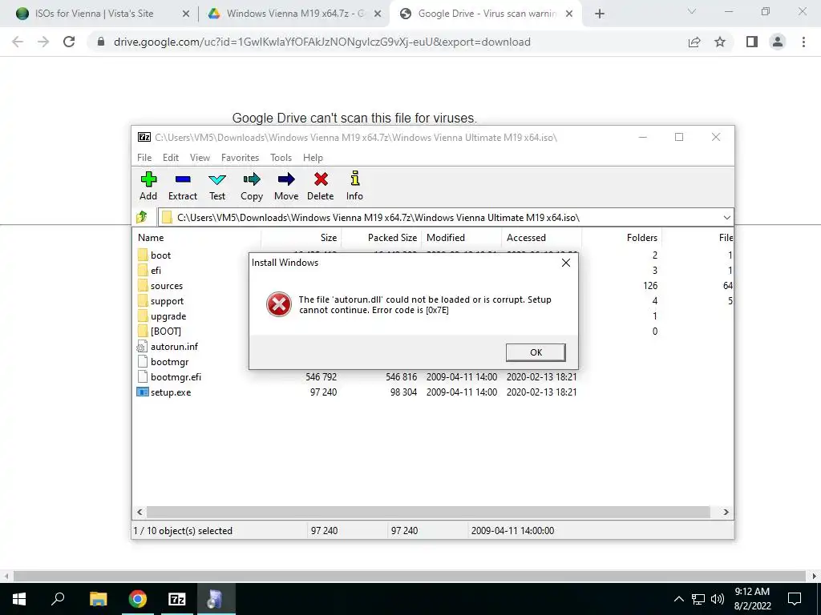Viewport: 821px width, 615px height.
Task: Click the Move toolbar icon in 7-Zip
Action: [x=286, y=186]
